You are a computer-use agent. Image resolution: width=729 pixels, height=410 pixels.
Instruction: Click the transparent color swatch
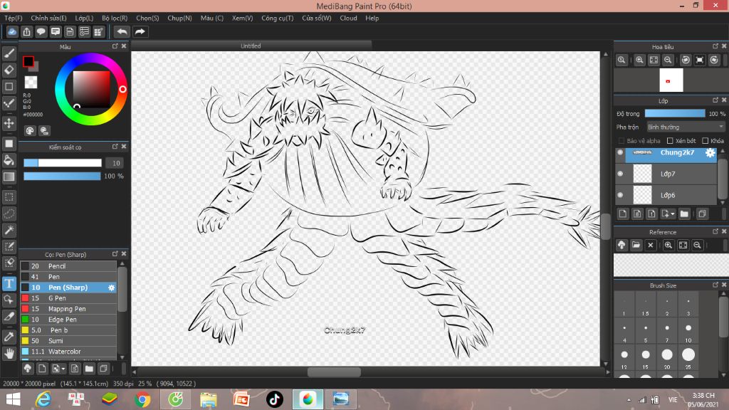point(31,83)
